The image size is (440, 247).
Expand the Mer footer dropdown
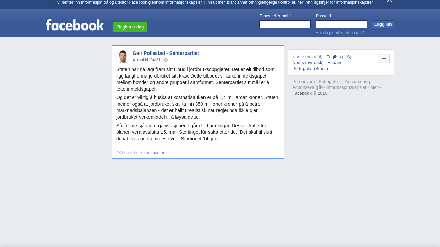[375, 87]
